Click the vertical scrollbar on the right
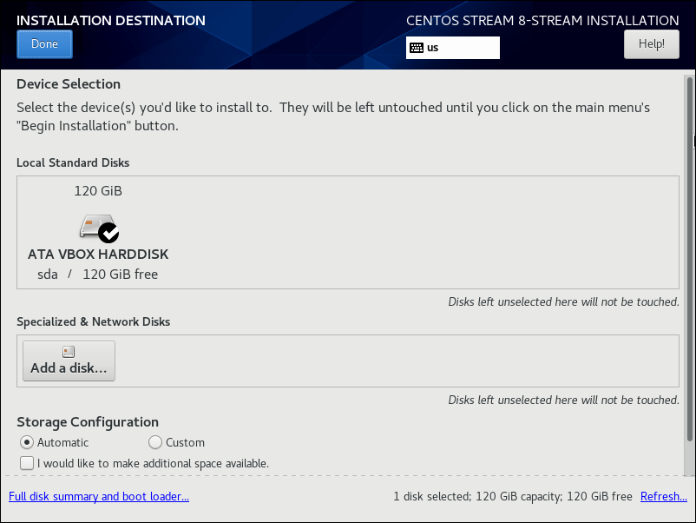Image resolution: width=696 pixels, height=523 pixels. pyautogui.click(x=690, y=261)
